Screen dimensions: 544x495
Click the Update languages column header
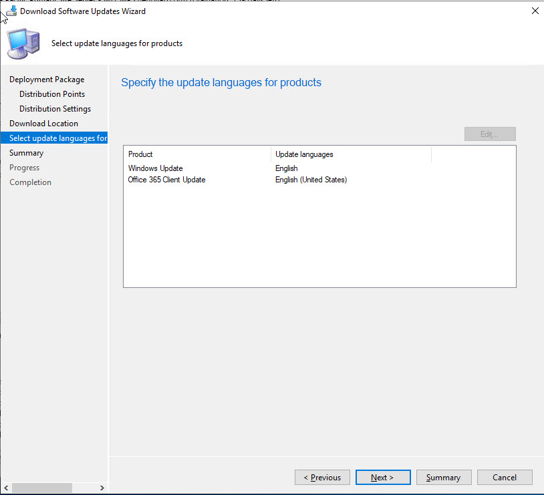pyautogui.click(x=350, y=154)
